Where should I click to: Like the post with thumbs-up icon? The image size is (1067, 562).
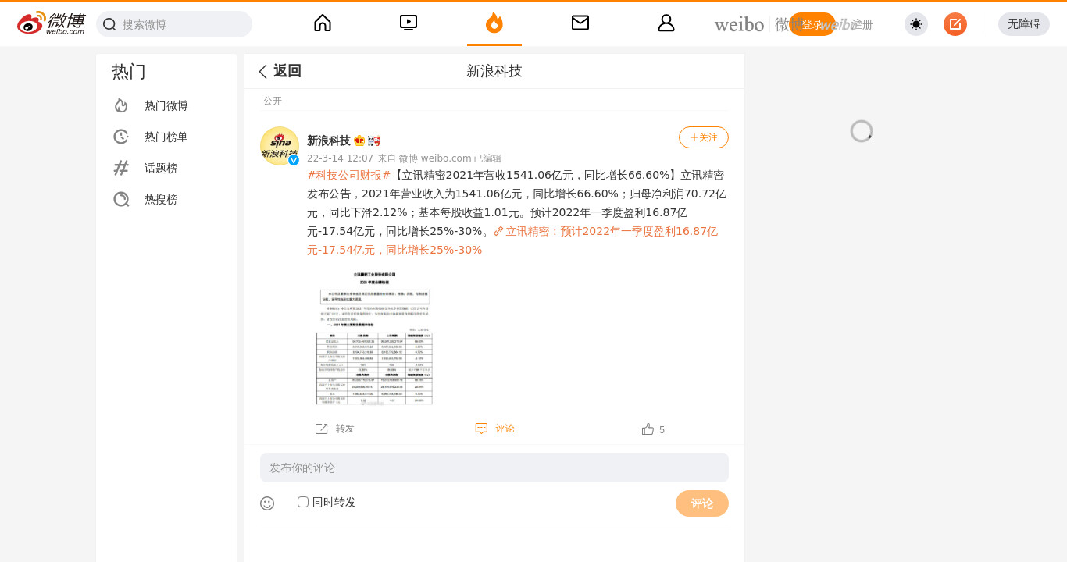(648, 429)
